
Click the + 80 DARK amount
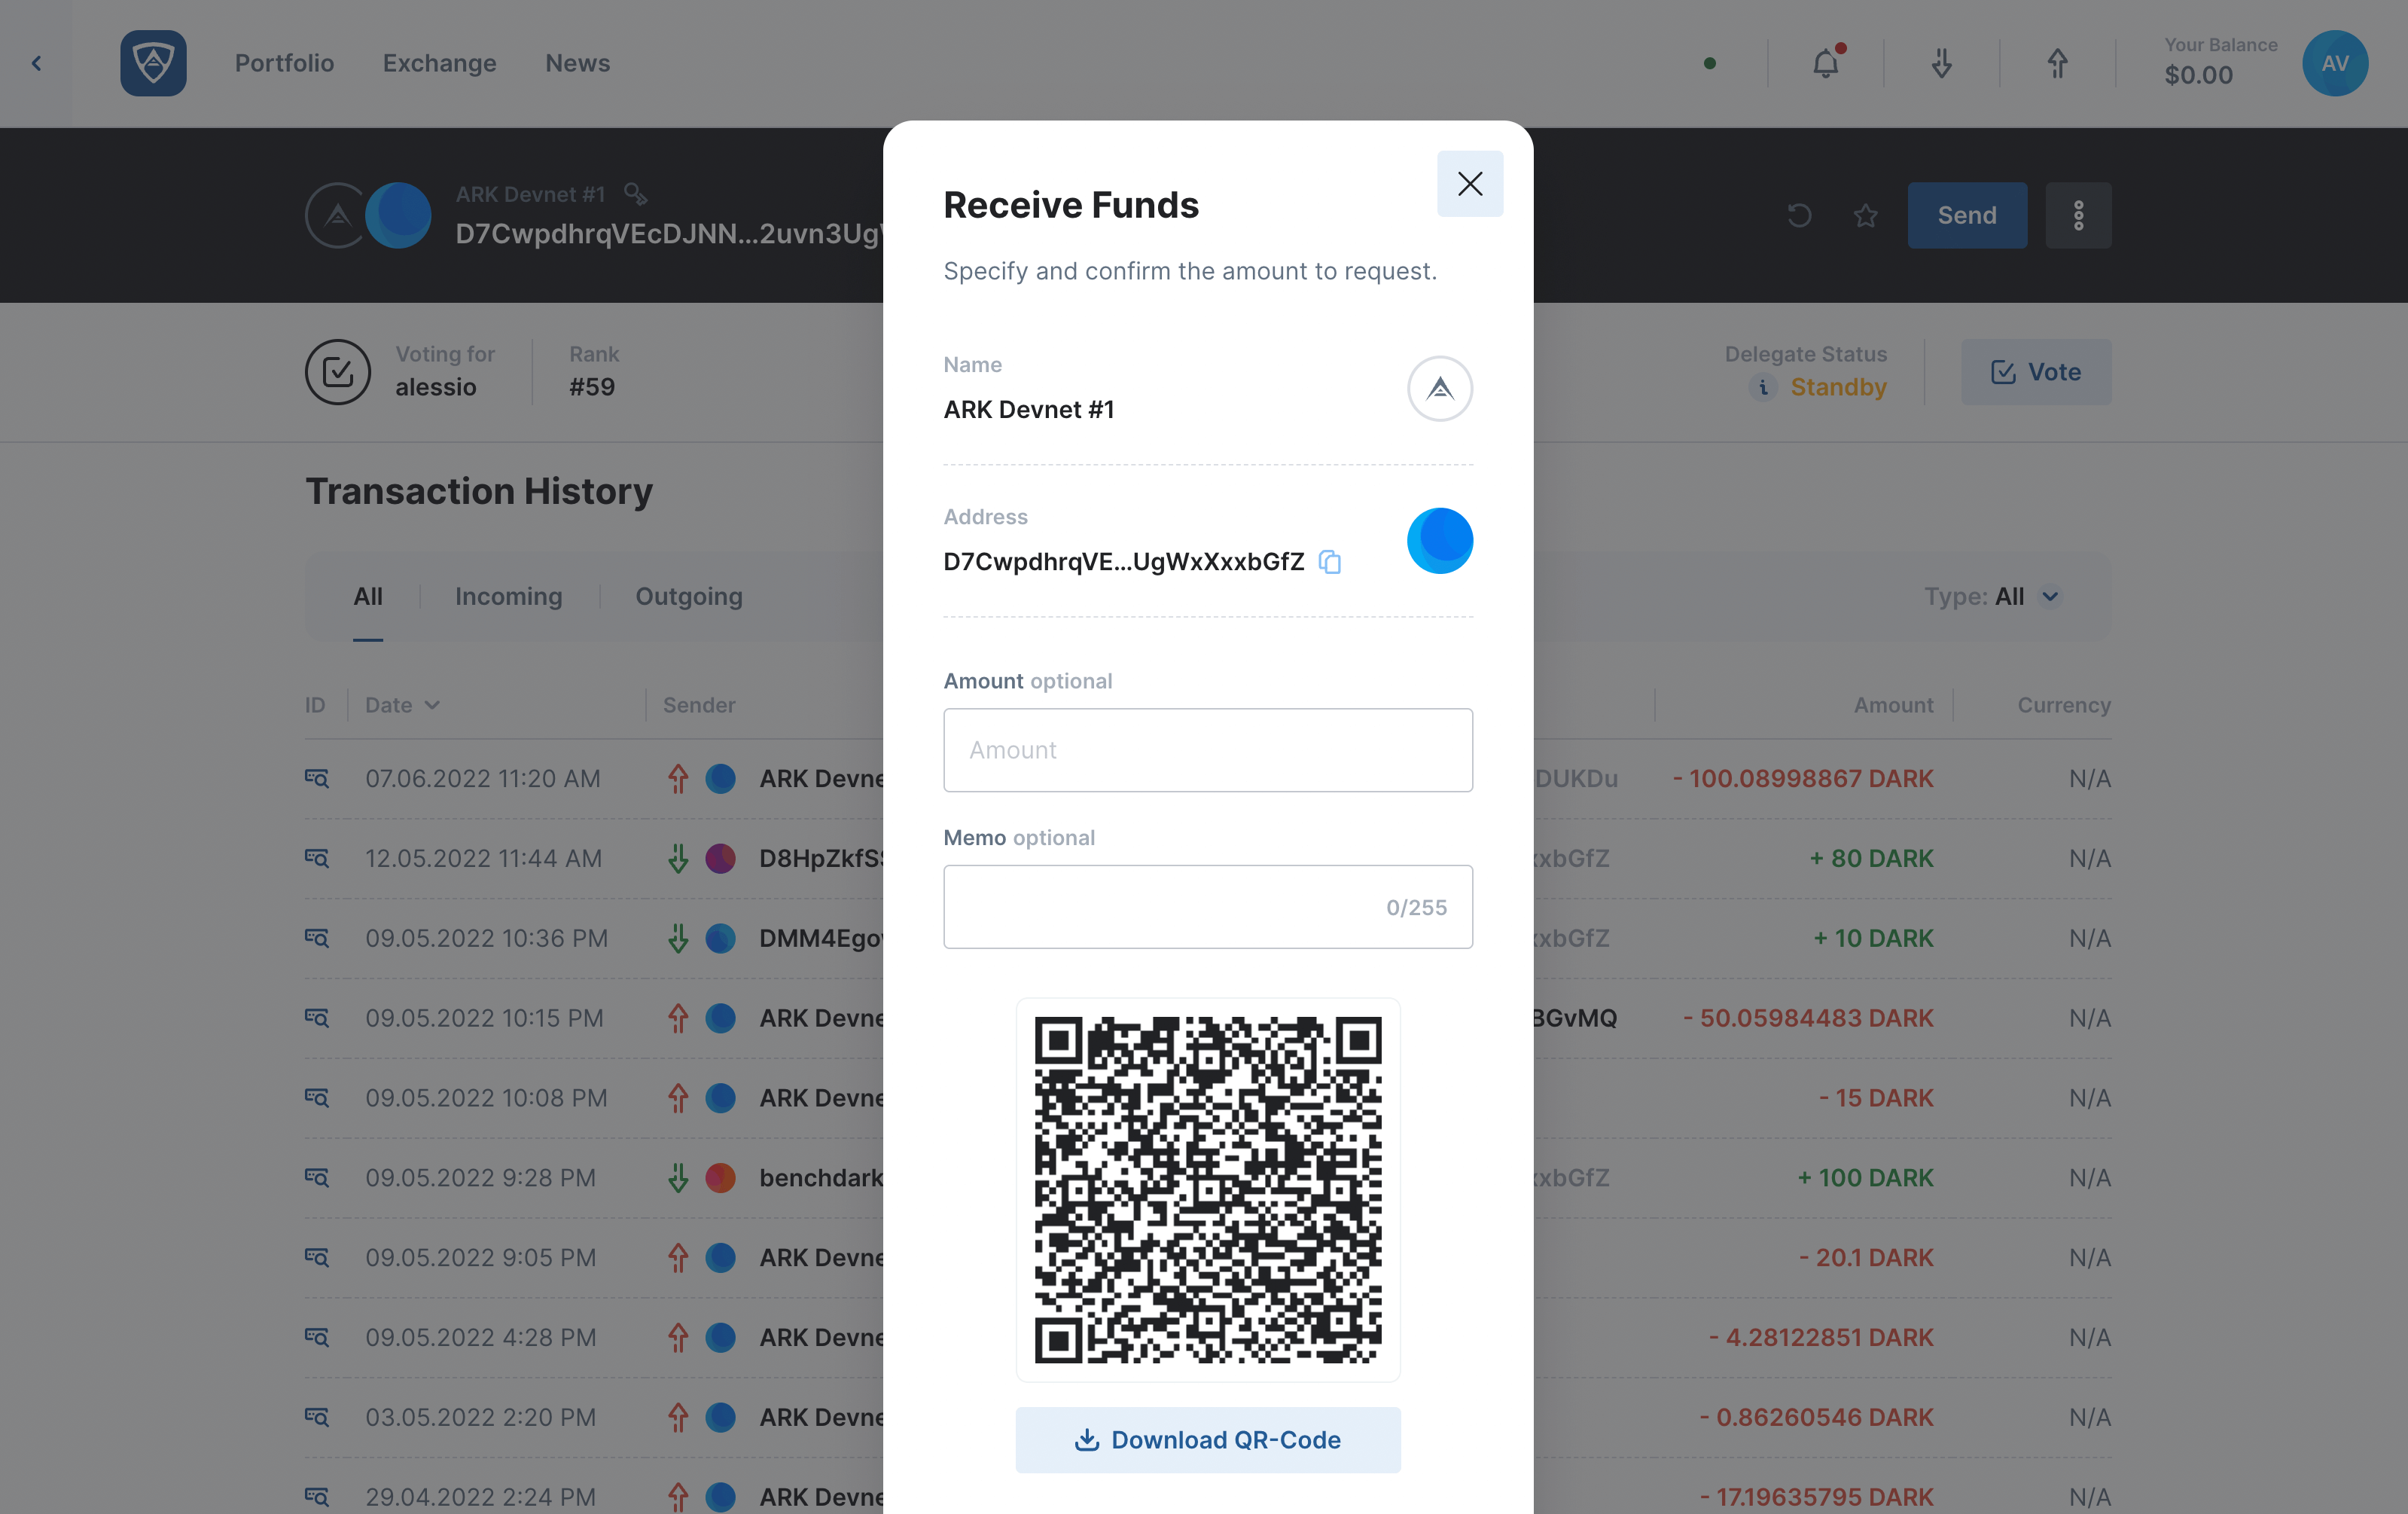(x=1871, y=859)
